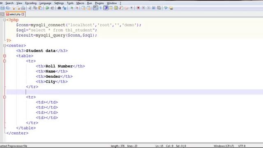
Task: Start macro recording with red dot icon
Action: [x=138, y=8]
